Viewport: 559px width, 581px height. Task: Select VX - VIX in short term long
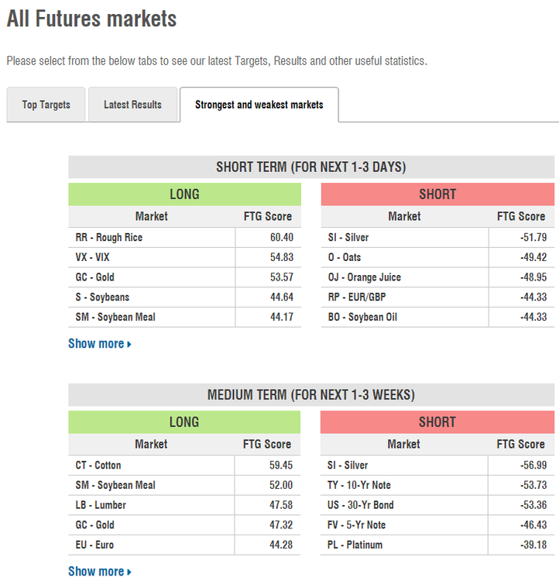184,257
